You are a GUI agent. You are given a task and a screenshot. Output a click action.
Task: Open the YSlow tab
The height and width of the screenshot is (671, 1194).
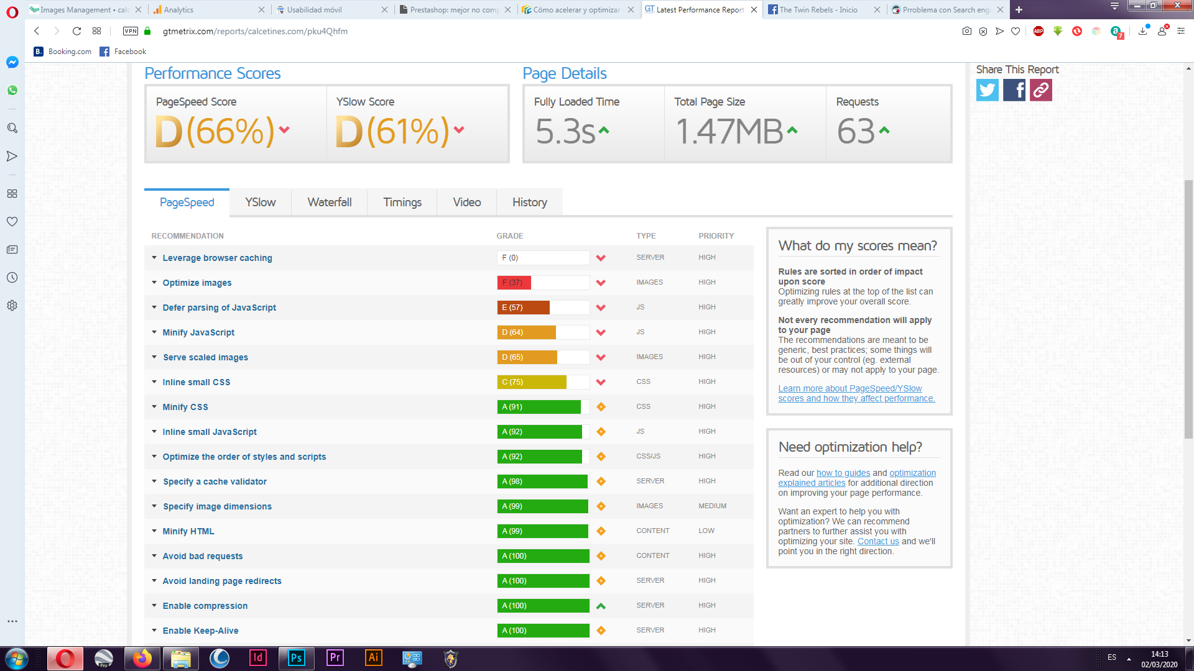[260, 203]
